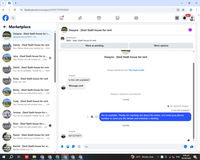
Task: Open the new tab plus button
Action: coord(16,3)
